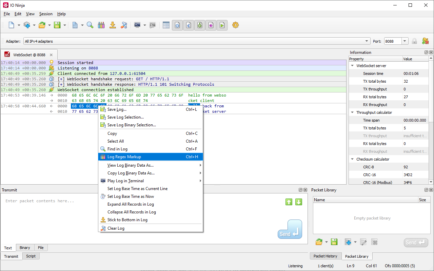Collapse the Checksum calculator group
Viewport: 434px width, 271px height.
352,159
